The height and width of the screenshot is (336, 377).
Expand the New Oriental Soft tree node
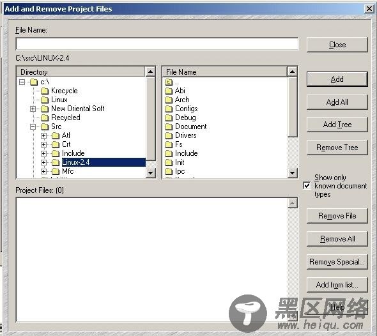[33, 109]
